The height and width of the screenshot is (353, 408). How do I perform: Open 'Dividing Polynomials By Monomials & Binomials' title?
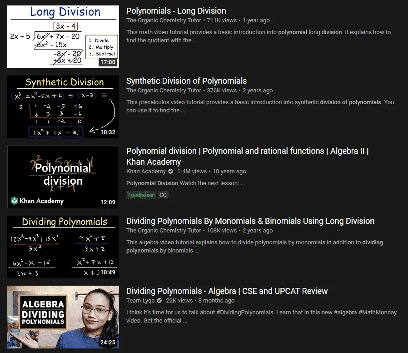[x=250, y=221]
